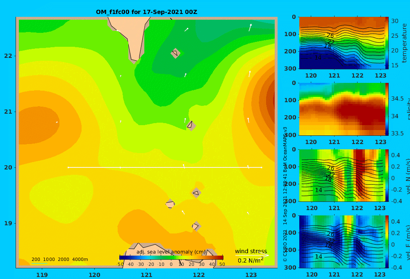Open the vel. E cross-section panel
Viewport: 410px width, 279px height.
coord(342,242)
